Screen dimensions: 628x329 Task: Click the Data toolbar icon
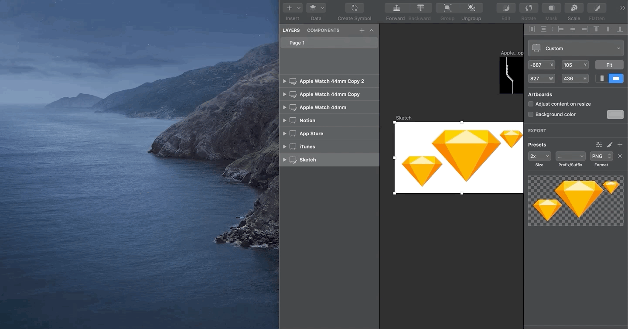point(313,7)
